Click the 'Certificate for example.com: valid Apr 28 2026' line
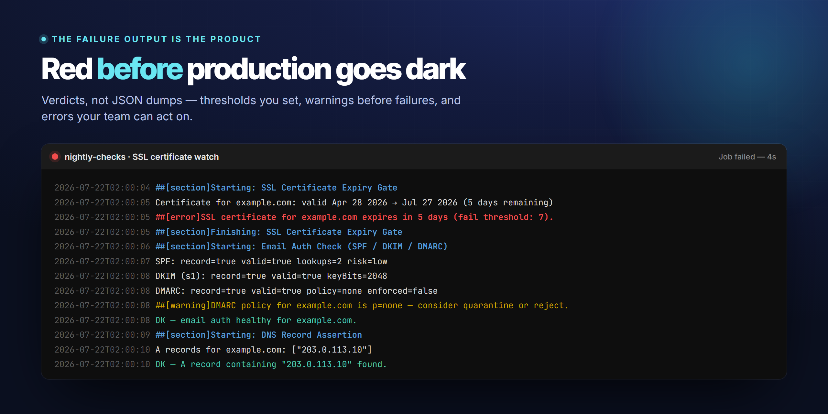This screenshot has height=414, width=828. pyautogui.click(x=354, y=202)
